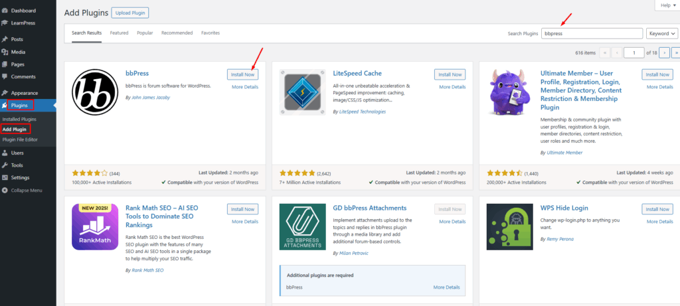This screenshot has height=306, width=680.
Task: Click bbPress star rating
Action: point(90,173)
